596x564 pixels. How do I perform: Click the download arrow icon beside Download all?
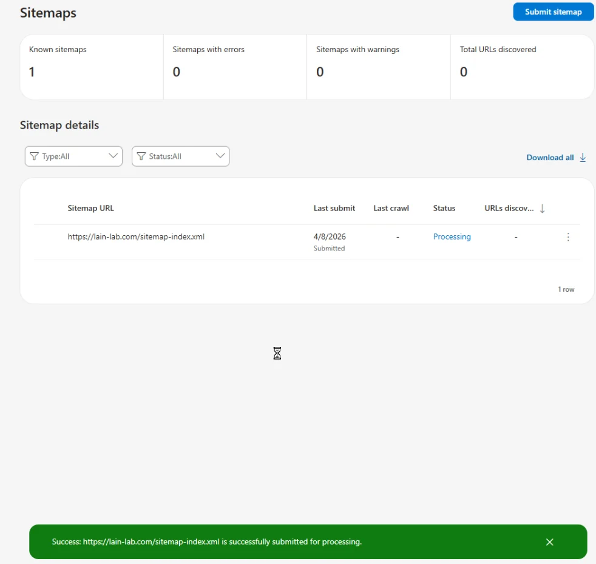[583, 158]
